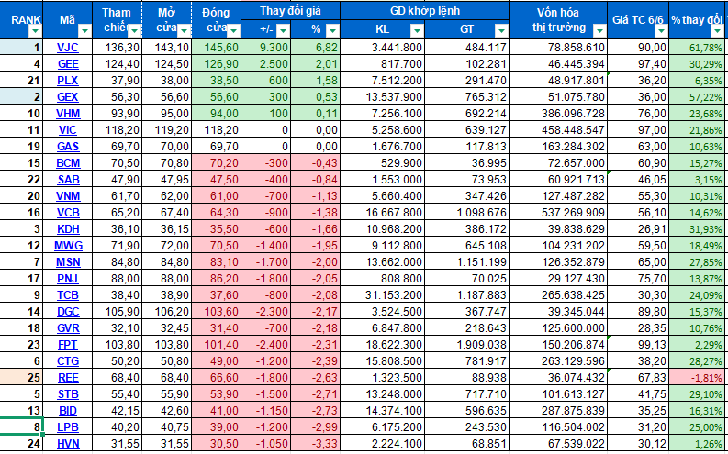Open the RANK column filter dropdown
This screenshot has height=454, width=728.
click(x=35, y=31)
